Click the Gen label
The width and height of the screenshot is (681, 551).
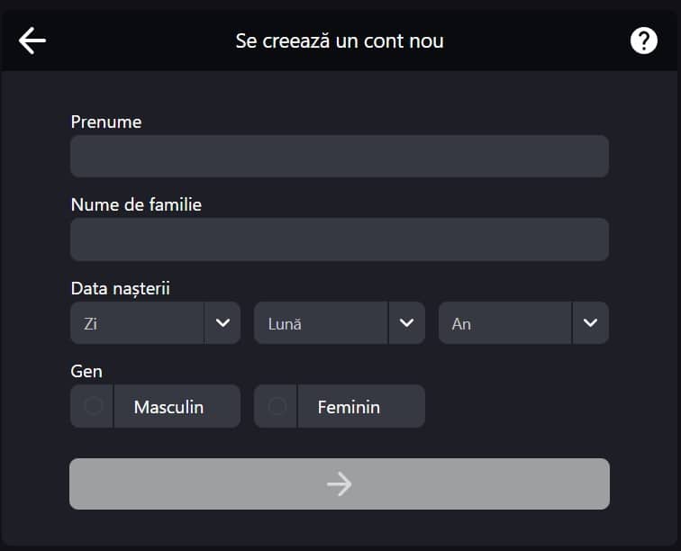(x=86, y=371)
